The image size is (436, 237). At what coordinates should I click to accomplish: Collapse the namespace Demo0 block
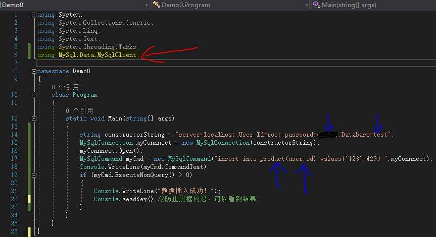34,71
